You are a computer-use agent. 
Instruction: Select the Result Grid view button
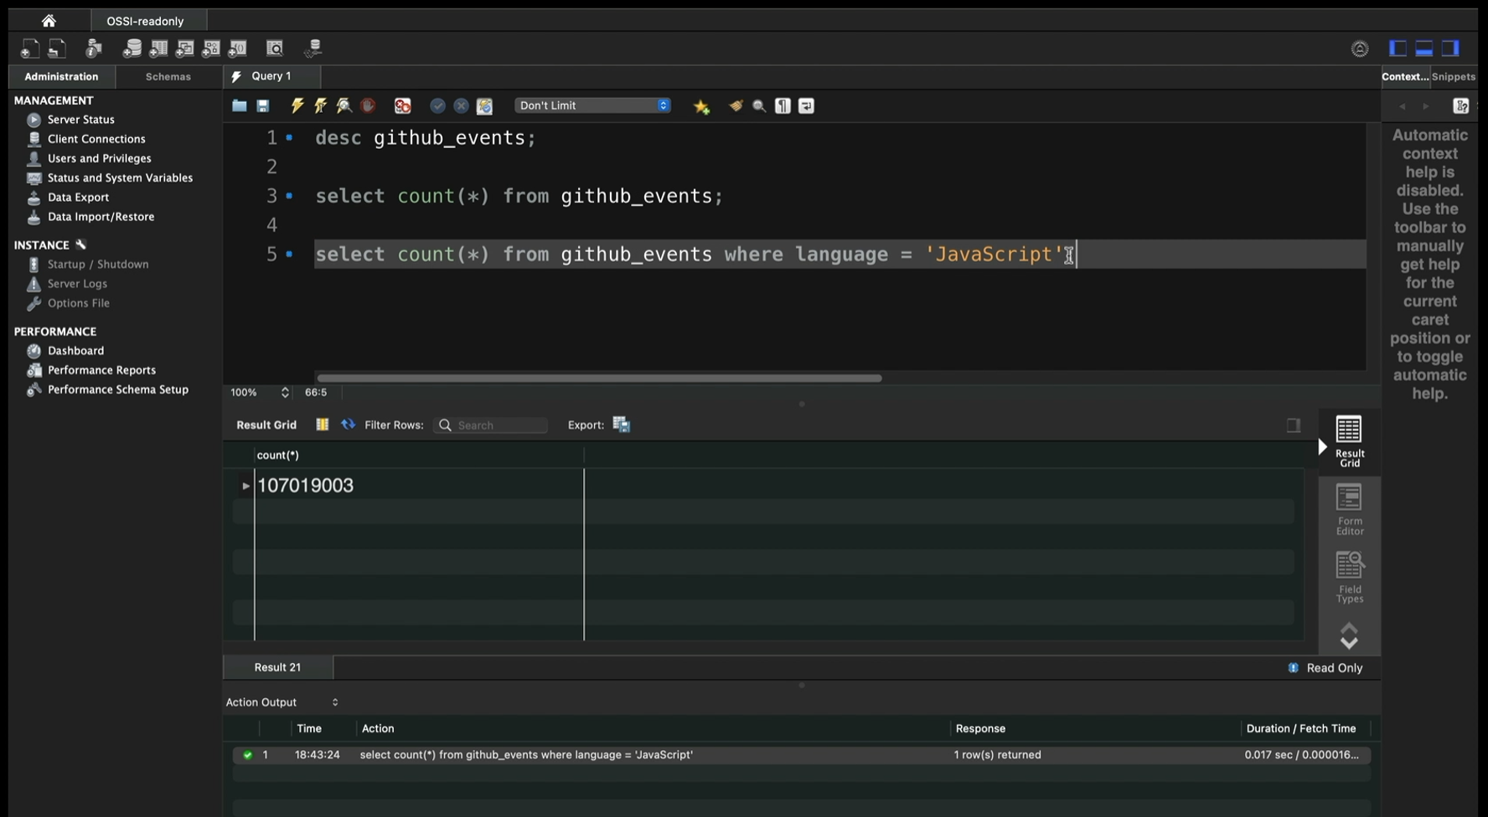tap(1349, 442)
